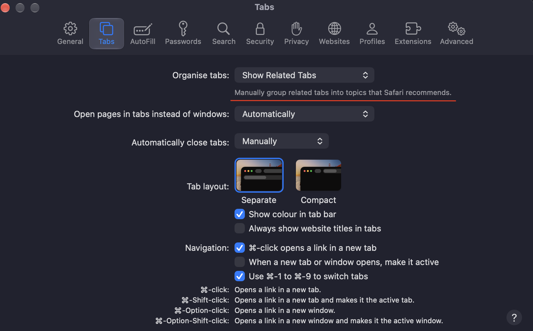Click the '⌘-Option-Shift-click:' shortcut label
Image resolution: width=533 pixels, height=331 pixels.
click(192, 321)
